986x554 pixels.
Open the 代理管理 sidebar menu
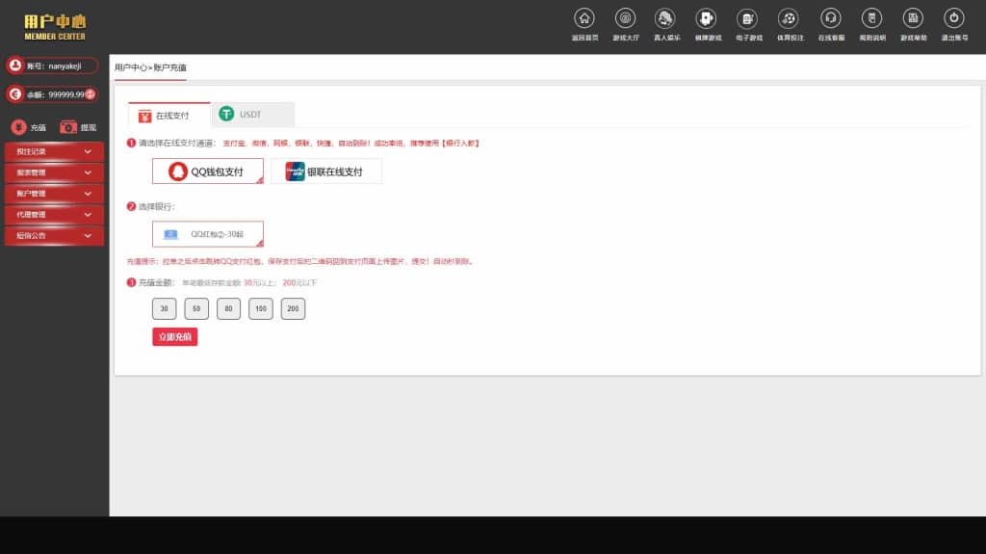click(x=54, y=215)
